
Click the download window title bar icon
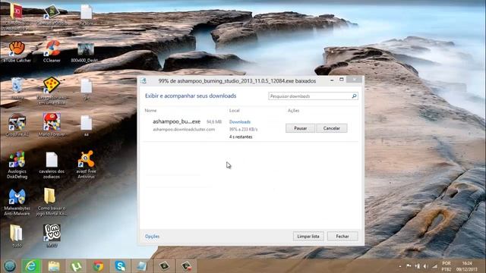(x=144, y=81)
